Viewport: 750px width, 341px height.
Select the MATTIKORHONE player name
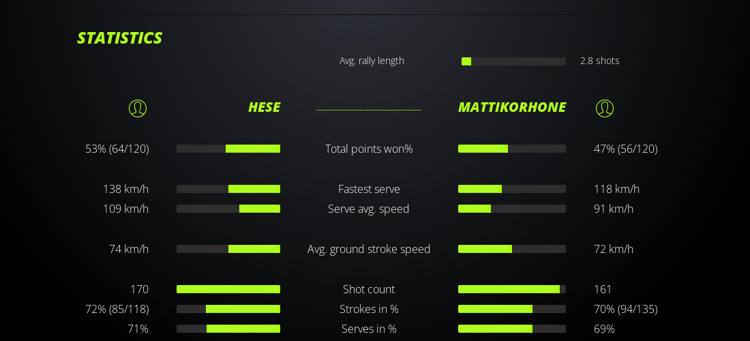point(512,107)
